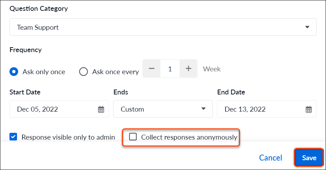
Task: Click the Dec 05, 2022 start date field
Action: (59, 109)
